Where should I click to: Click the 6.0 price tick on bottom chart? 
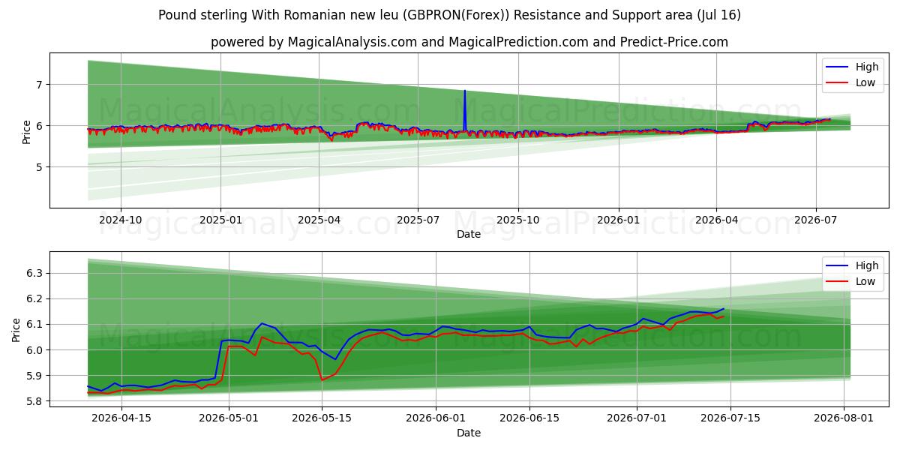point(35,350)
